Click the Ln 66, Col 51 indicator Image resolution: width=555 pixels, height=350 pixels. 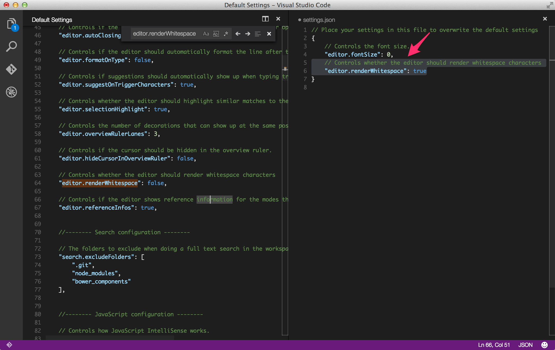493,345
